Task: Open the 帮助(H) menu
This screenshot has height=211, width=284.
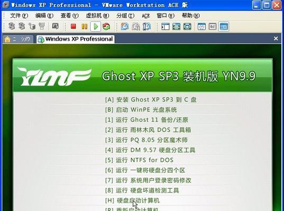Action: point(191,16)
